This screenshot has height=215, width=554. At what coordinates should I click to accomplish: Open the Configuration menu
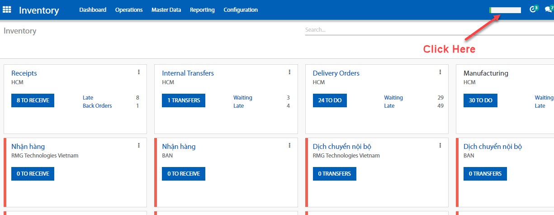(x=241, y=10)
